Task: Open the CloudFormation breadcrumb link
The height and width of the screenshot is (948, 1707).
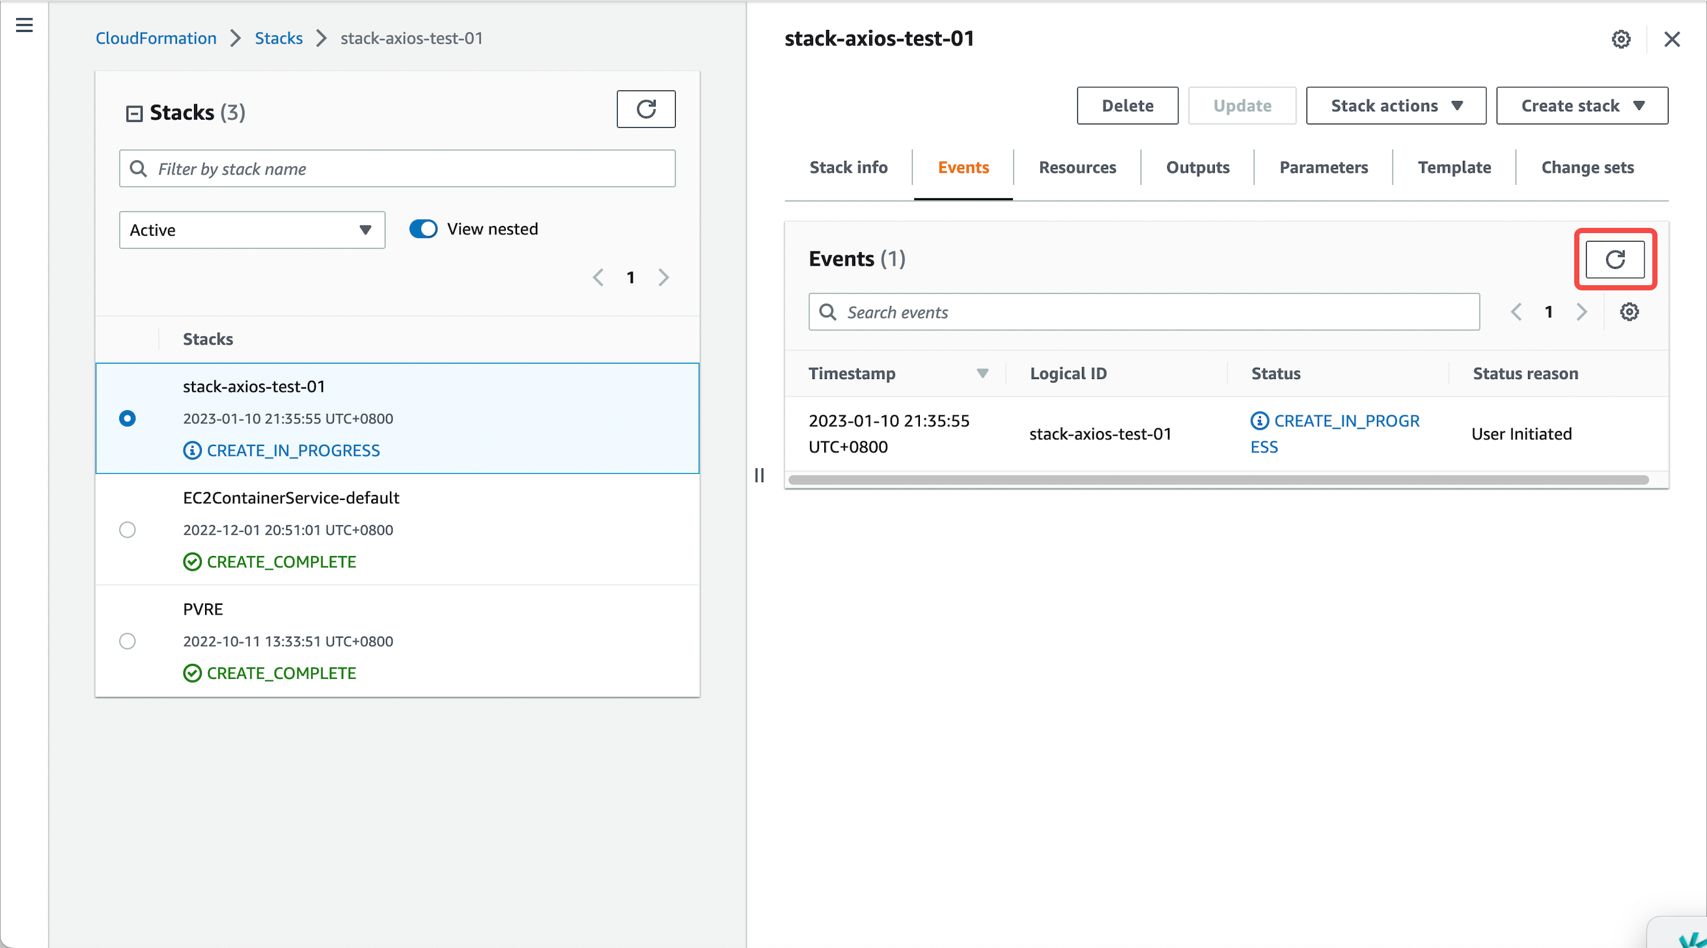Action: (x=156, y=38)
